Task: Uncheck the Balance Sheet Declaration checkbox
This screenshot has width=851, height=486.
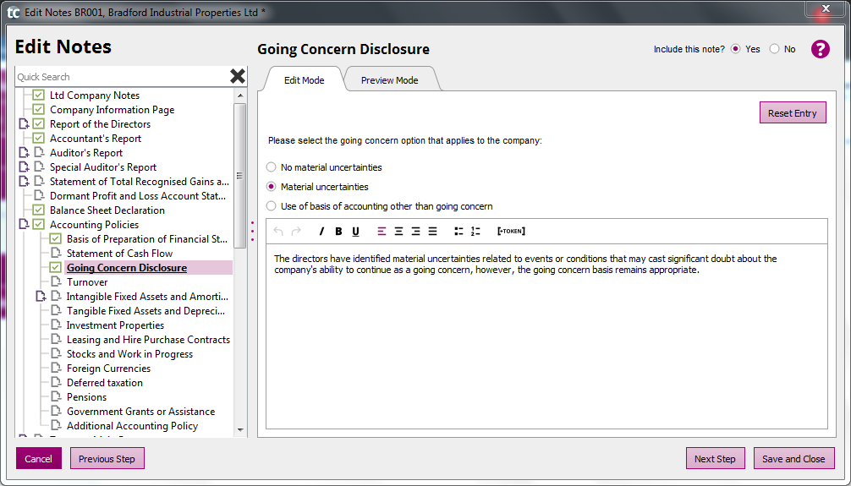Action: click(38, 210)
